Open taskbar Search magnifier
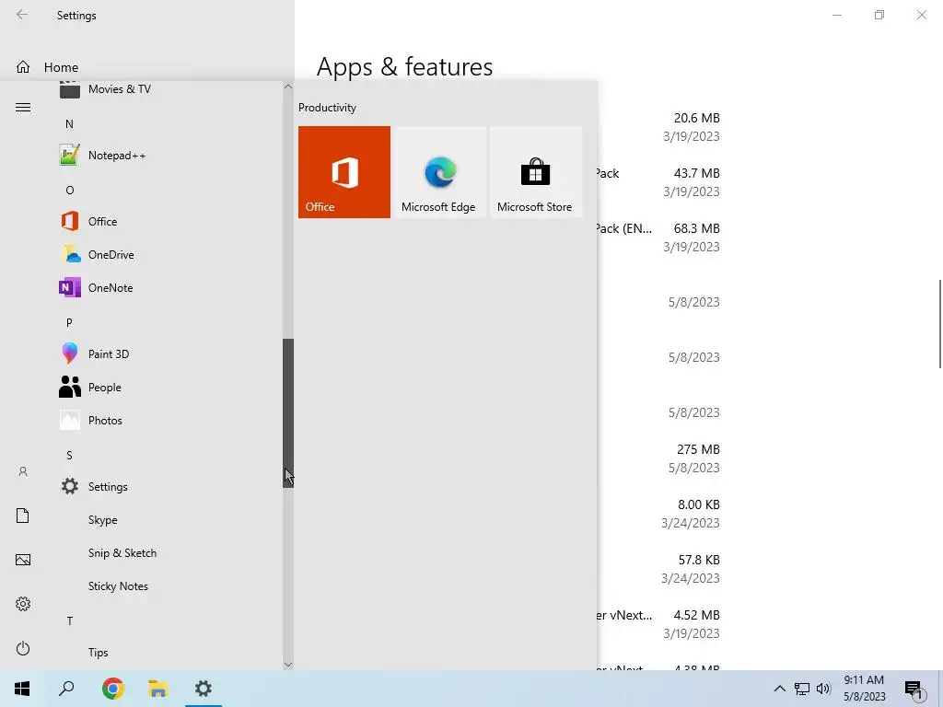 tap(66, 689)
